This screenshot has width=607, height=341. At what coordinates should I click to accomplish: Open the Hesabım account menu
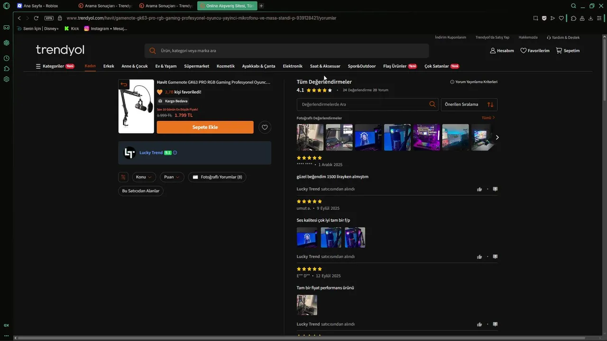(x=502, y=51)
